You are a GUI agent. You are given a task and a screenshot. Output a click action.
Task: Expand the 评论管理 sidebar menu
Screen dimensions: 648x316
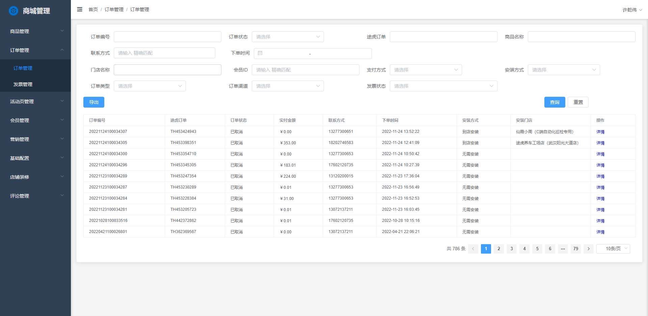click(35, 196)
